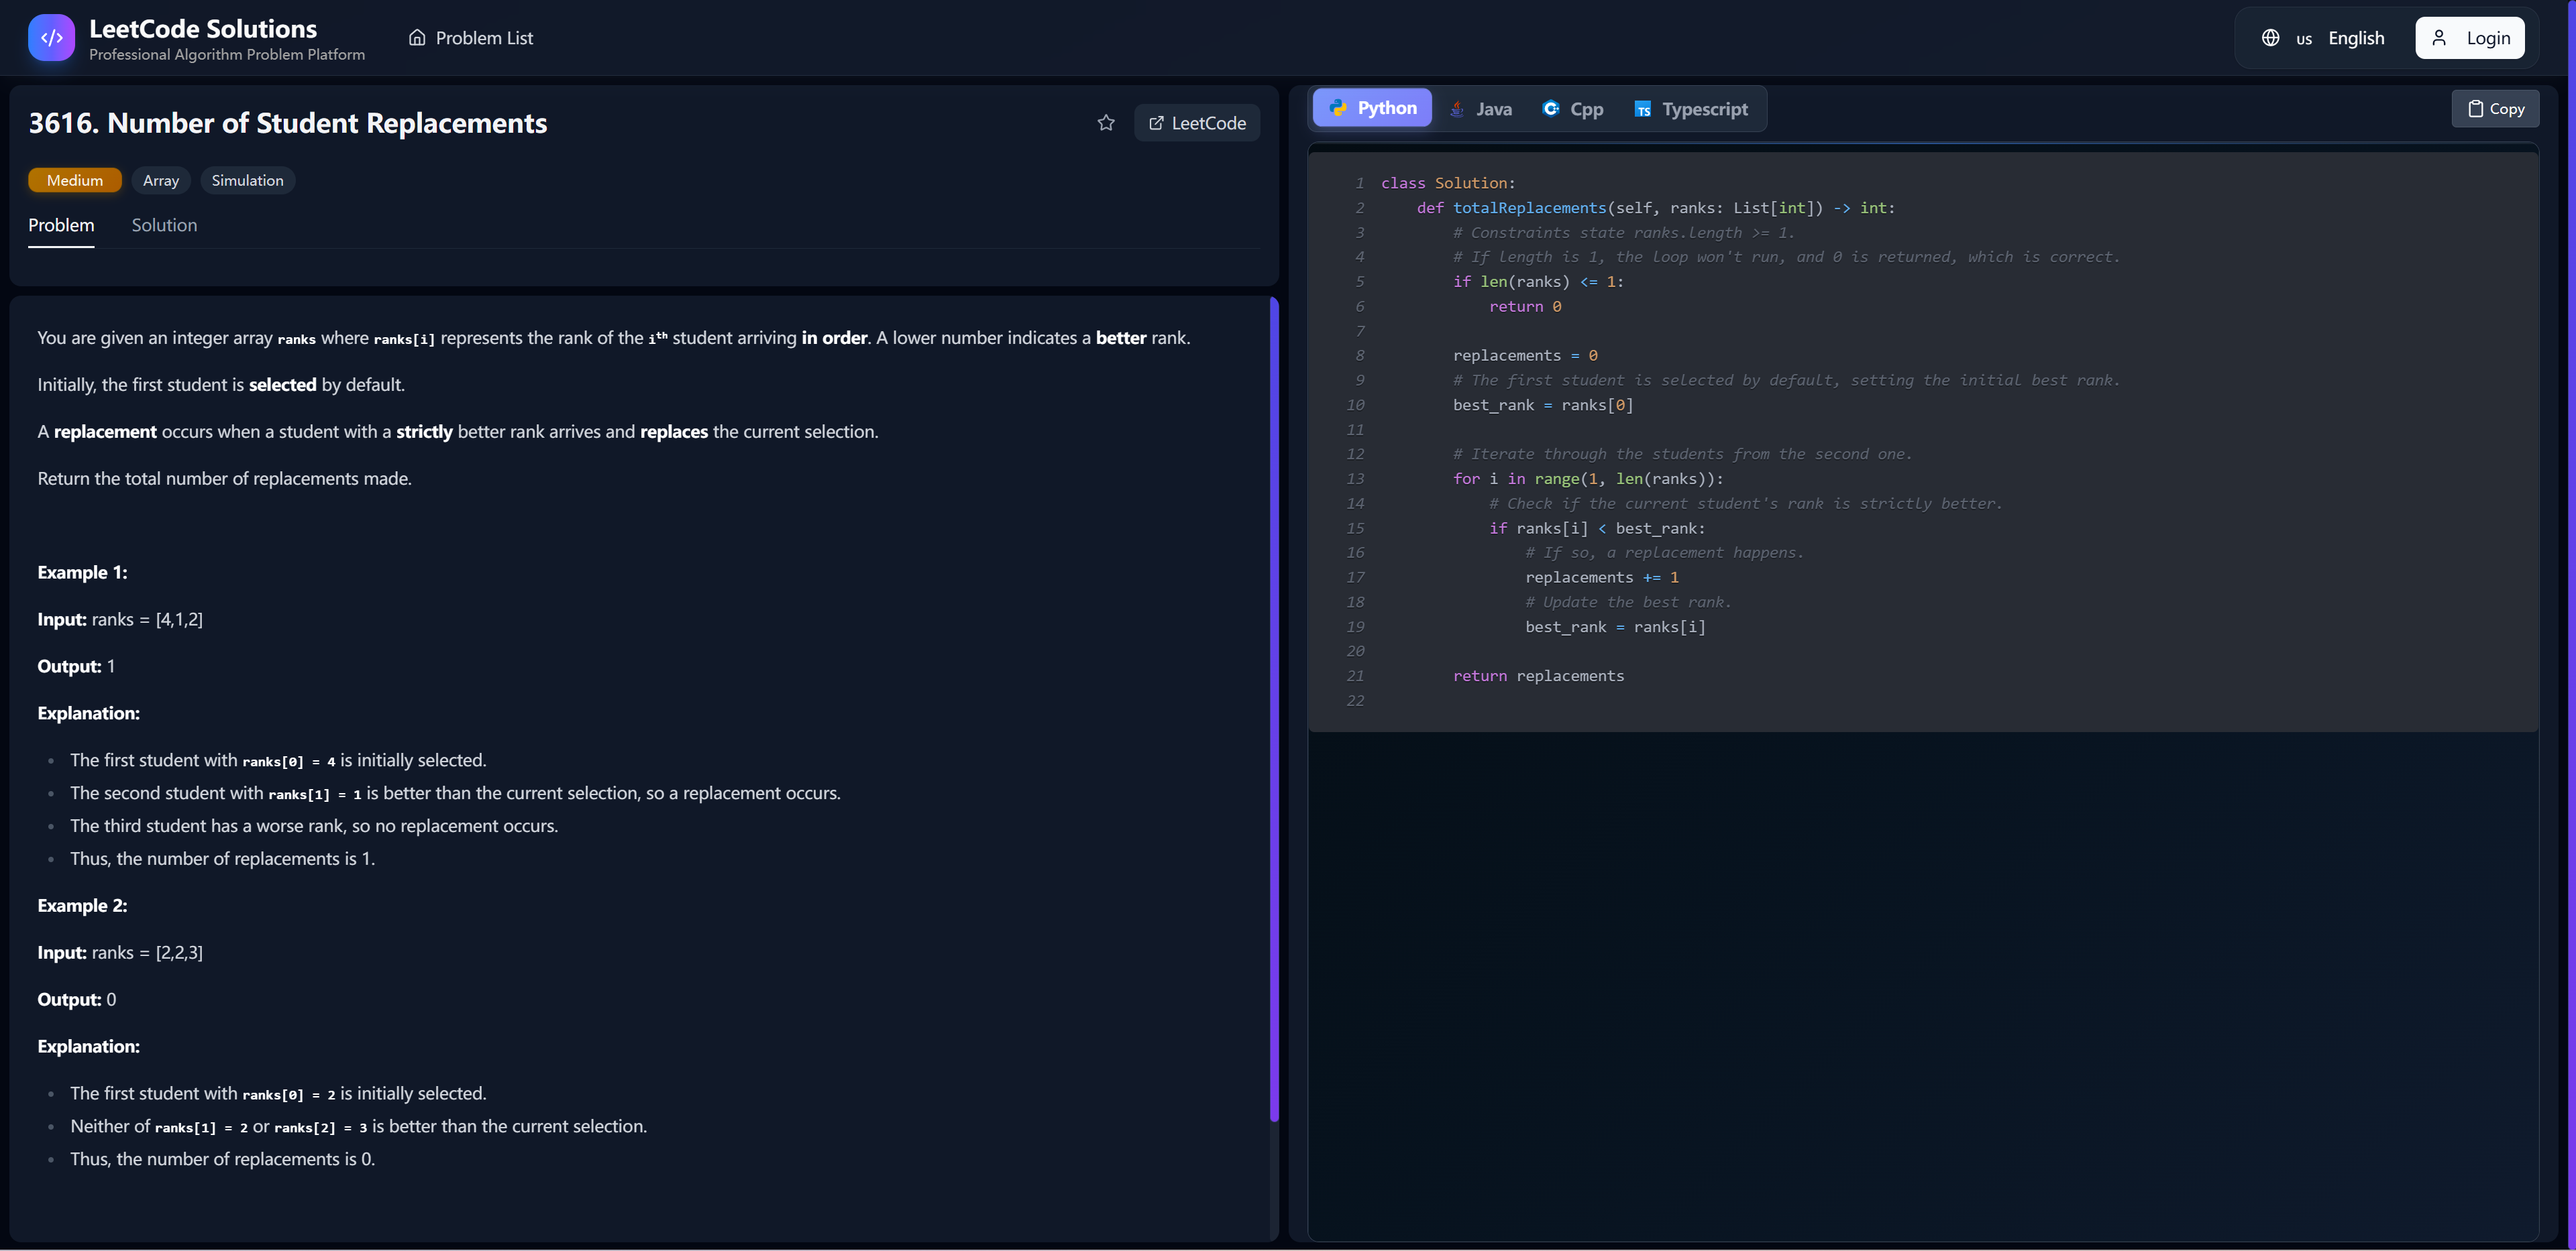2576x1251 pixels.
Task: Click the code line 'best_rank = ranks[0]'
Action: tap(1543, 405)
